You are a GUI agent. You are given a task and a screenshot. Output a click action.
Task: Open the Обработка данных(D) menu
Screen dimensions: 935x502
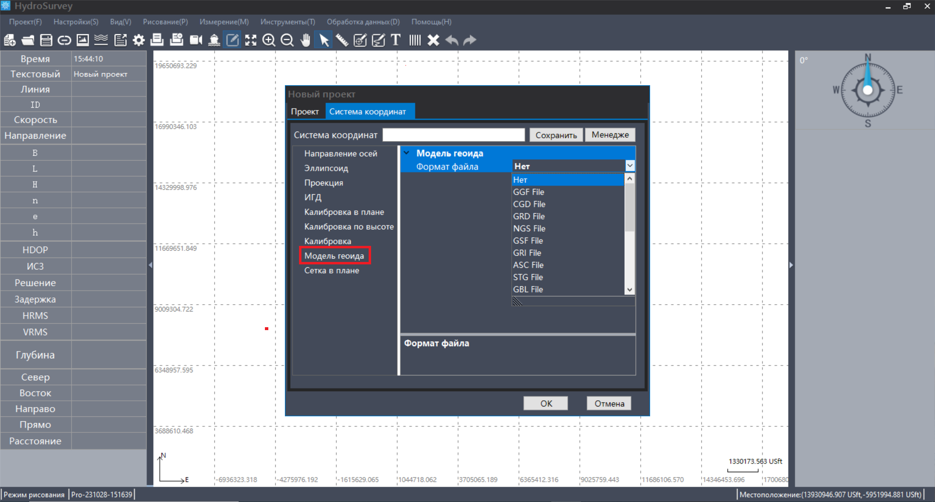click(363, 22)
